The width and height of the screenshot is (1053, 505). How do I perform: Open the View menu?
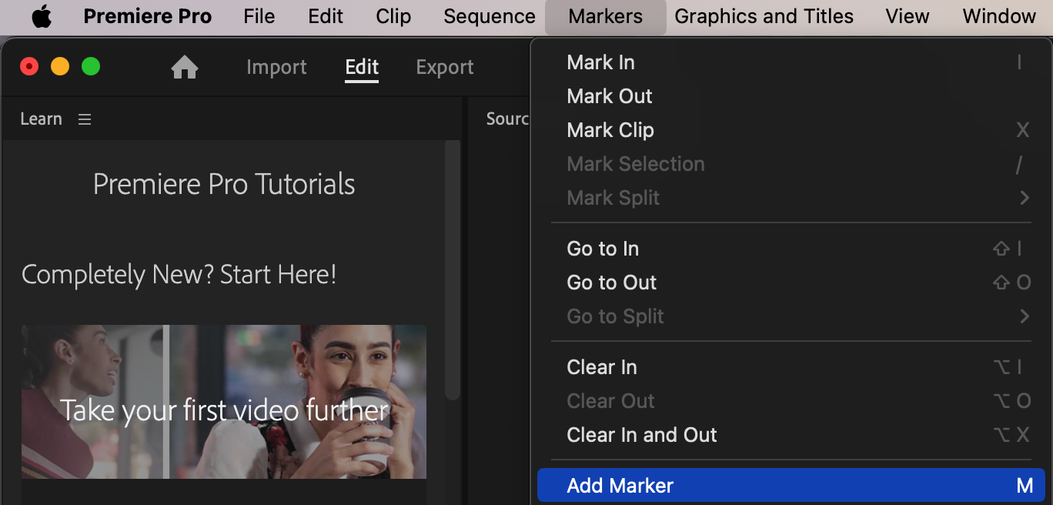[x=908, y=16]
